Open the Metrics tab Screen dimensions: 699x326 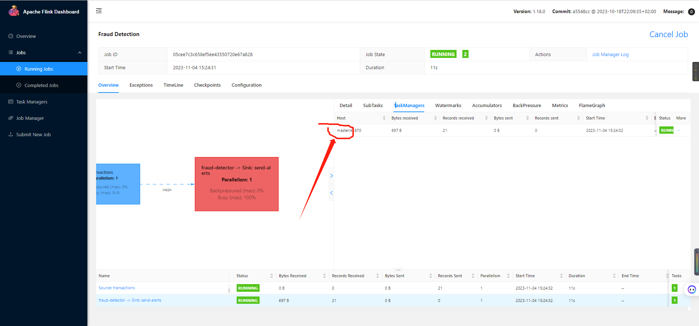point(560,106)
